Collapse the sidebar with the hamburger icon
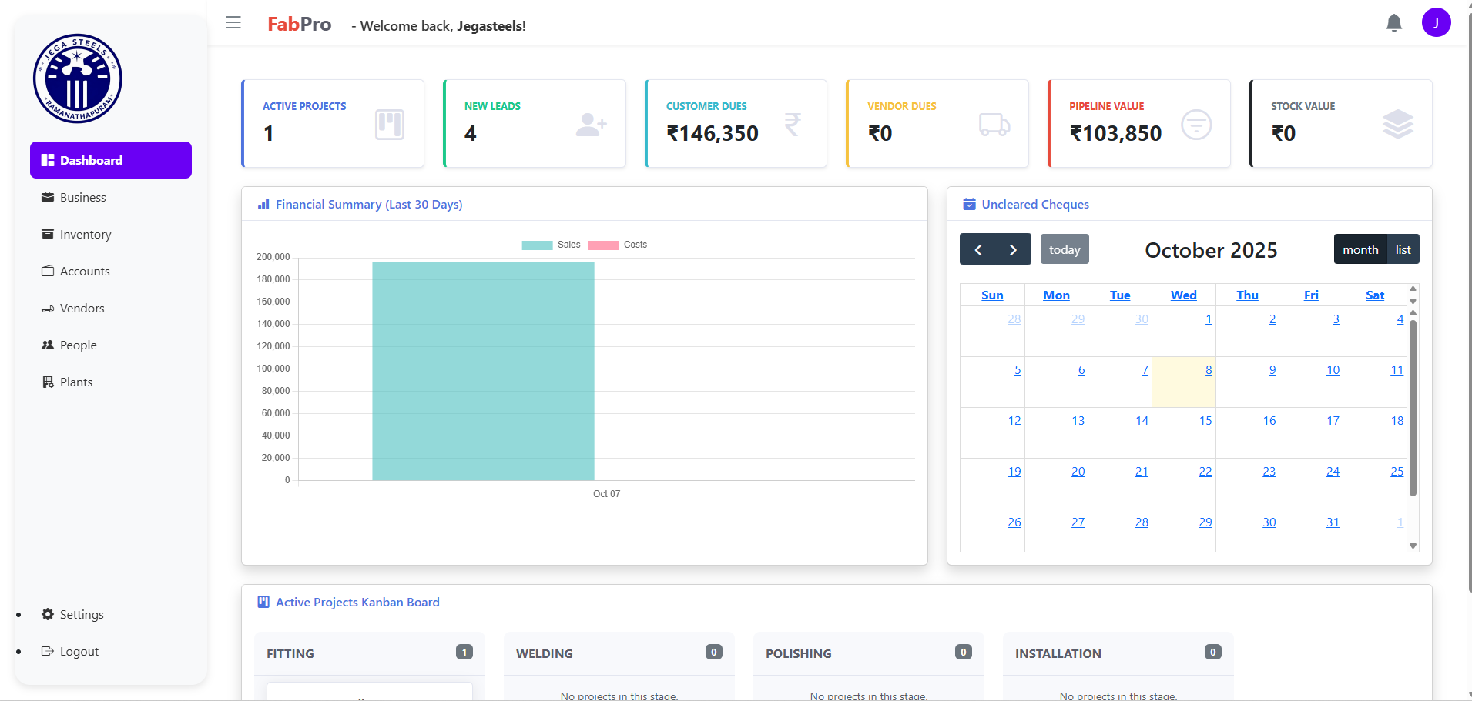The width and height of the screenshot is (1472, 701). point(233,23)
